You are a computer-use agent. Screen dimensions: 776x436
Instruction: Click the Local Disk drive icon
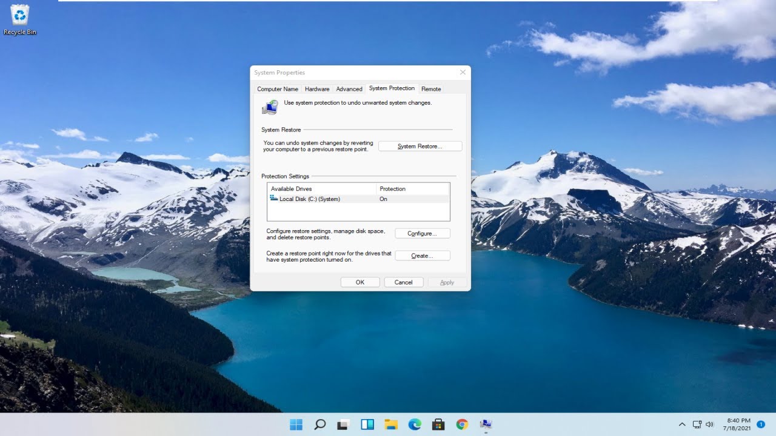pyautogui.click(x=274, y=198)
